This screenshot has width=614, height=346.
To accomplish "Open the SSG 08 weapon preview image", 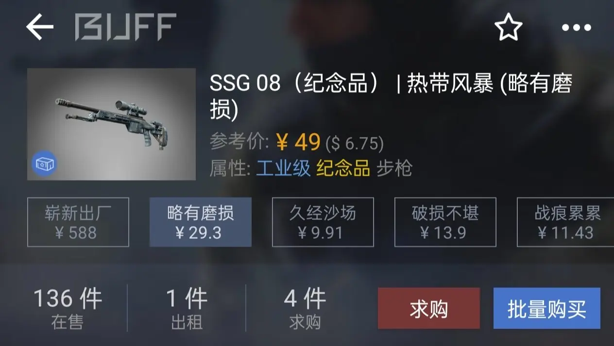I will pos(111,124).
